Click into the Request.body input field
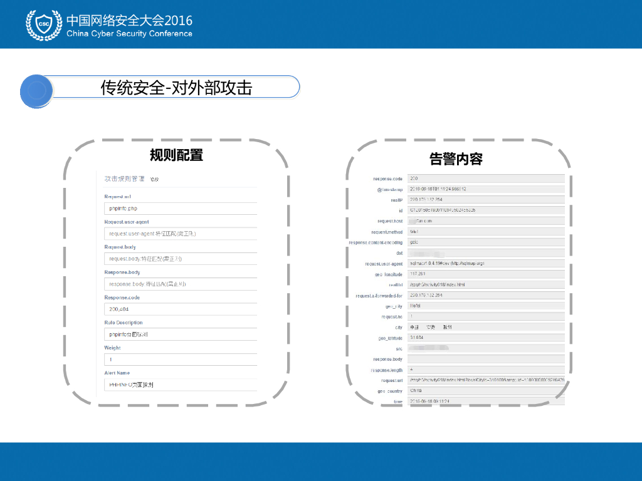The height and width of the screenshot is (481, 642). tap(181, 259)
